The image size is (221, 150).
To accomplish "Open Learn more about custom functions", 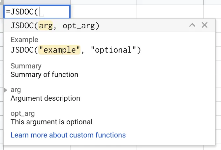I will (68, 135).
